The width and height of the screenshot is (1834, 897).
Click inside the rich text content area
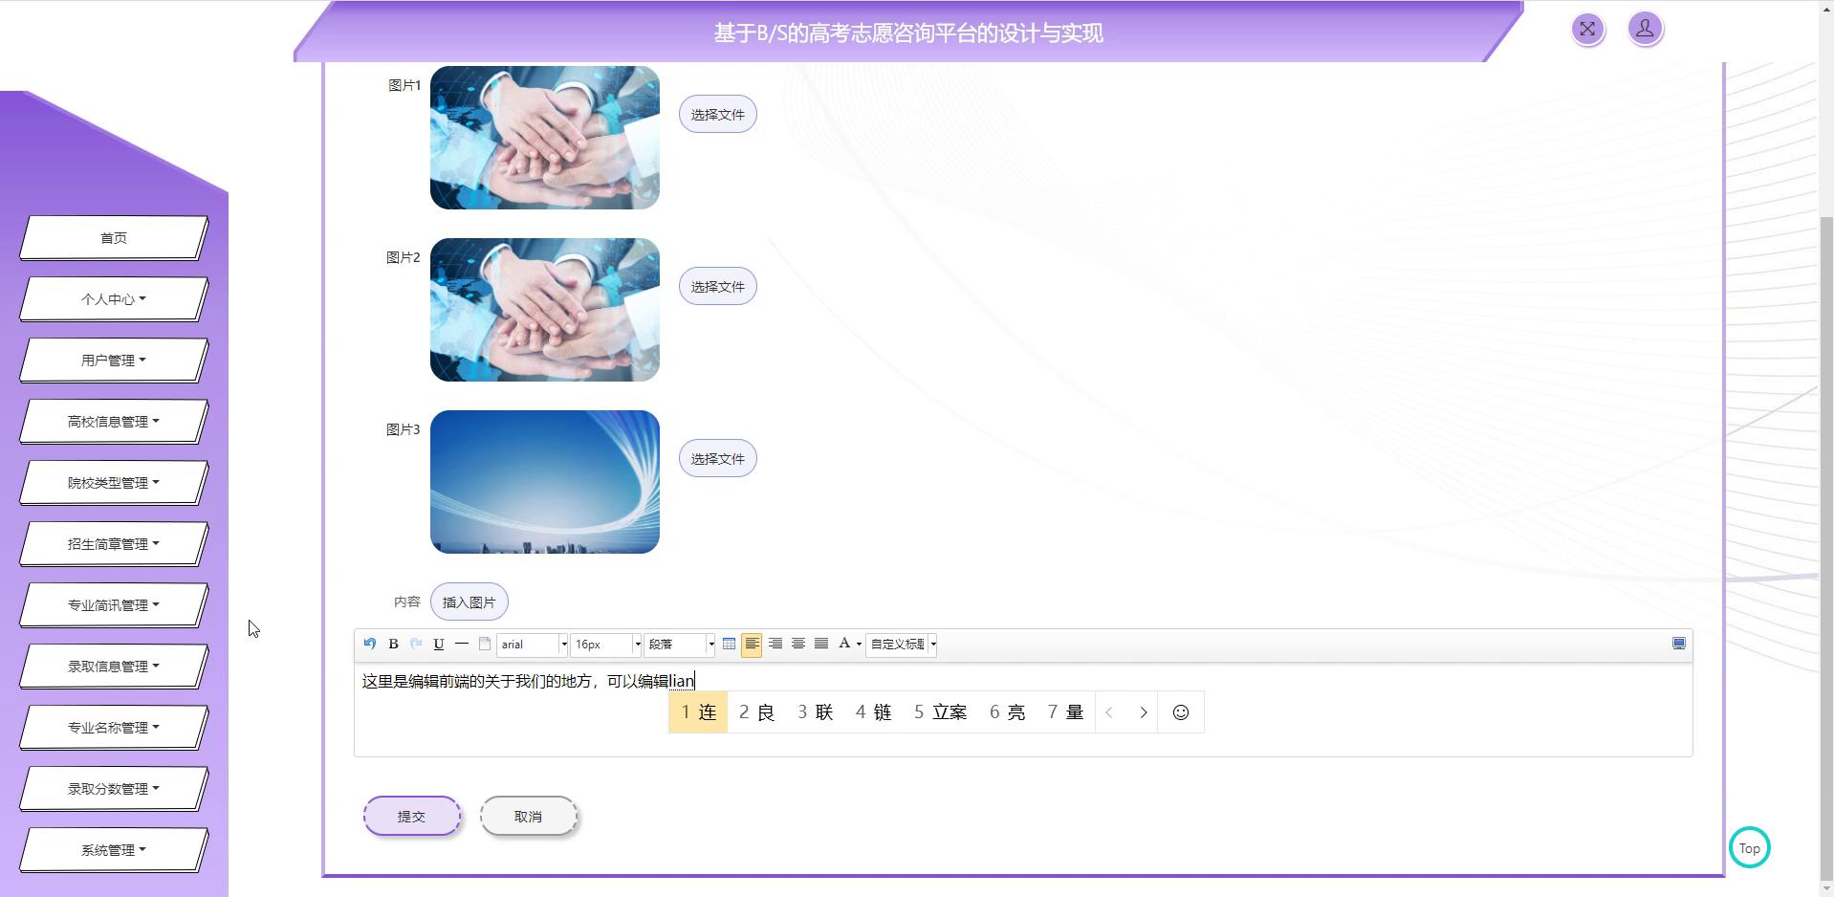pos(1023,710)
